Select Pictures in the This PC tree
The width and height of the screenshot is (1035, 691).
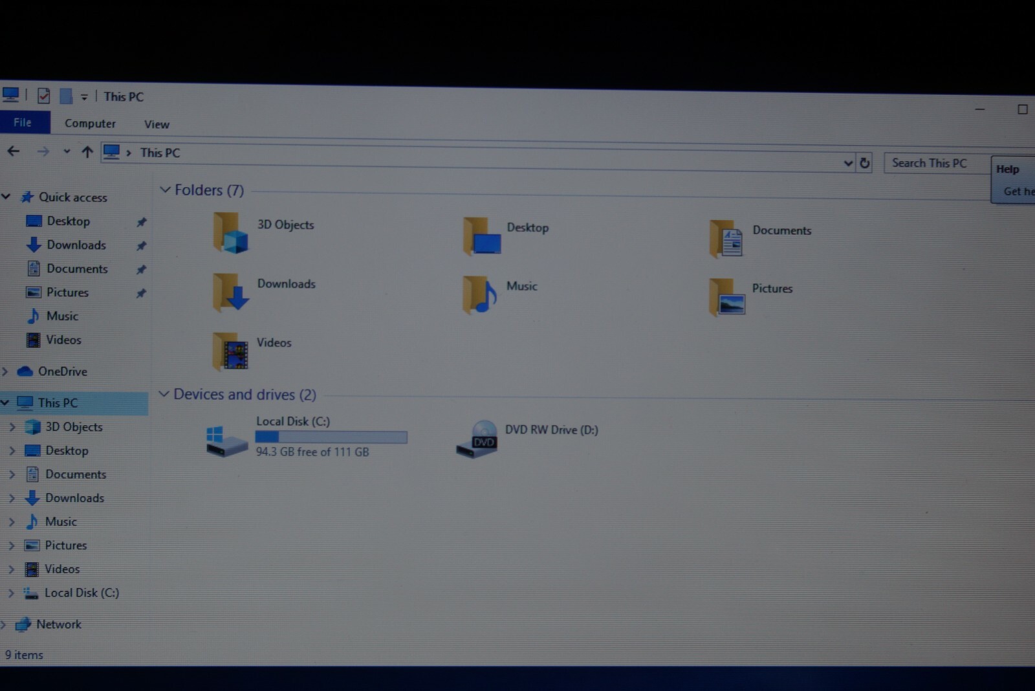(x=56, y=545)
